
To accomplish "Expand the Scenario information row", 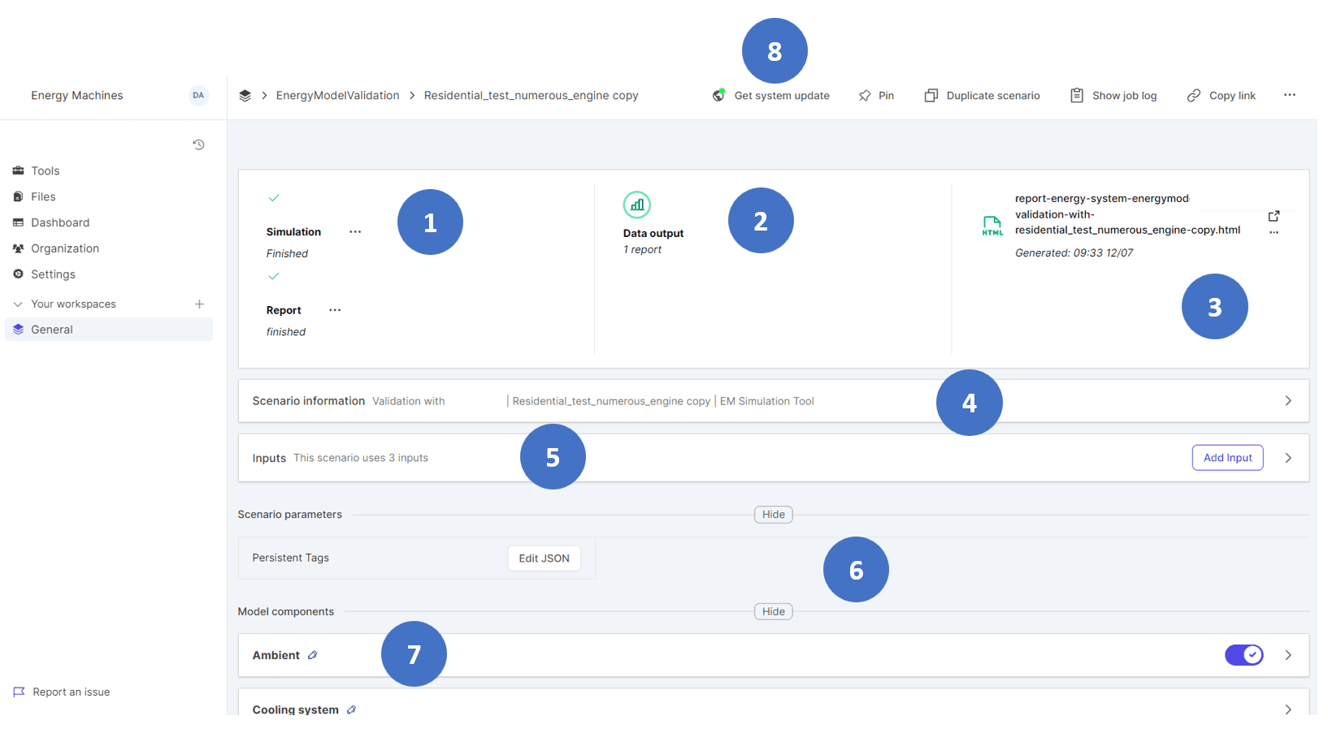I will pos(1288,401).
